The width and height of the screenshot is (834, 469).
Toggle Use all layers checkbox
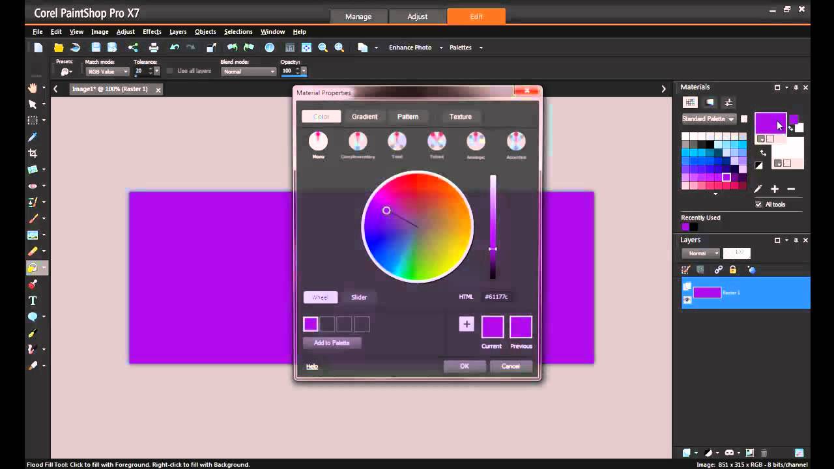[x=170, y=71]
